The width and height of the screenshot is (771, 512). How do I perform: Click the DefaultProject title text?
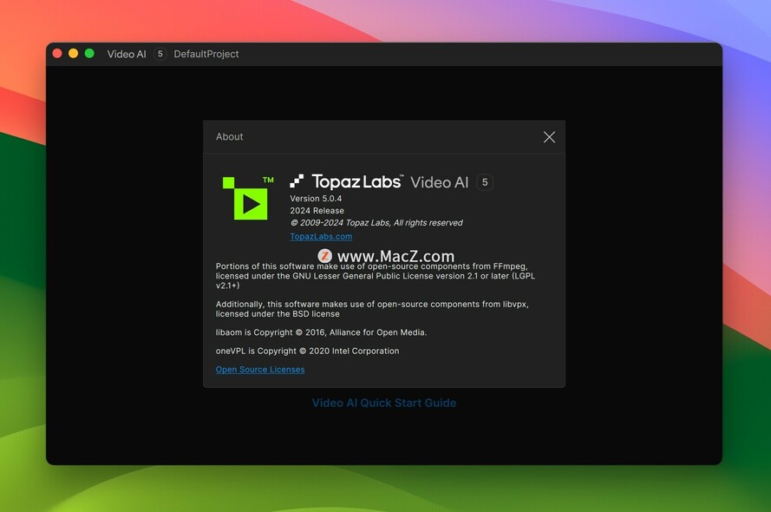click(206, 54)
